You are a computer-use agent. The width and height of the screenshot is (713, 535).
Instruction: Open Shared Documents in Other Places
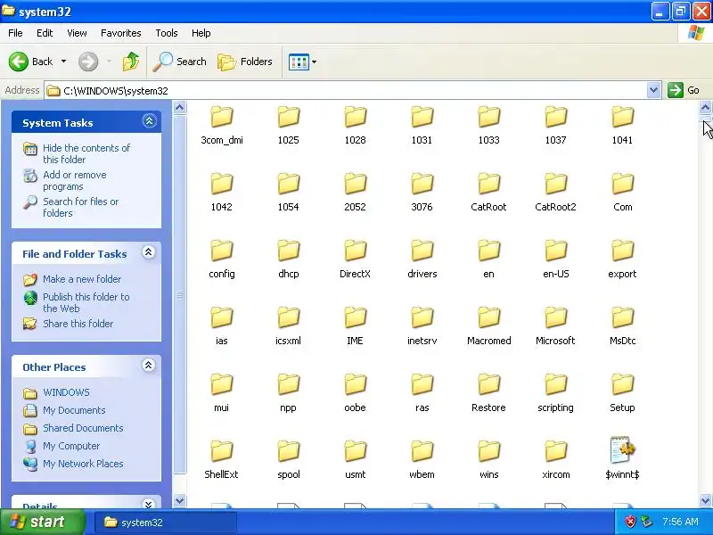[83, 428]
